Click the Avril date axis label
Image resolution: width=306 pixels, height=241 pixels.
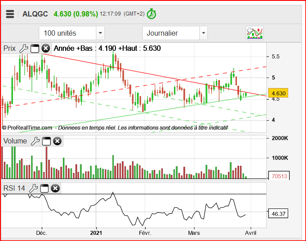[x=251, y=233]
